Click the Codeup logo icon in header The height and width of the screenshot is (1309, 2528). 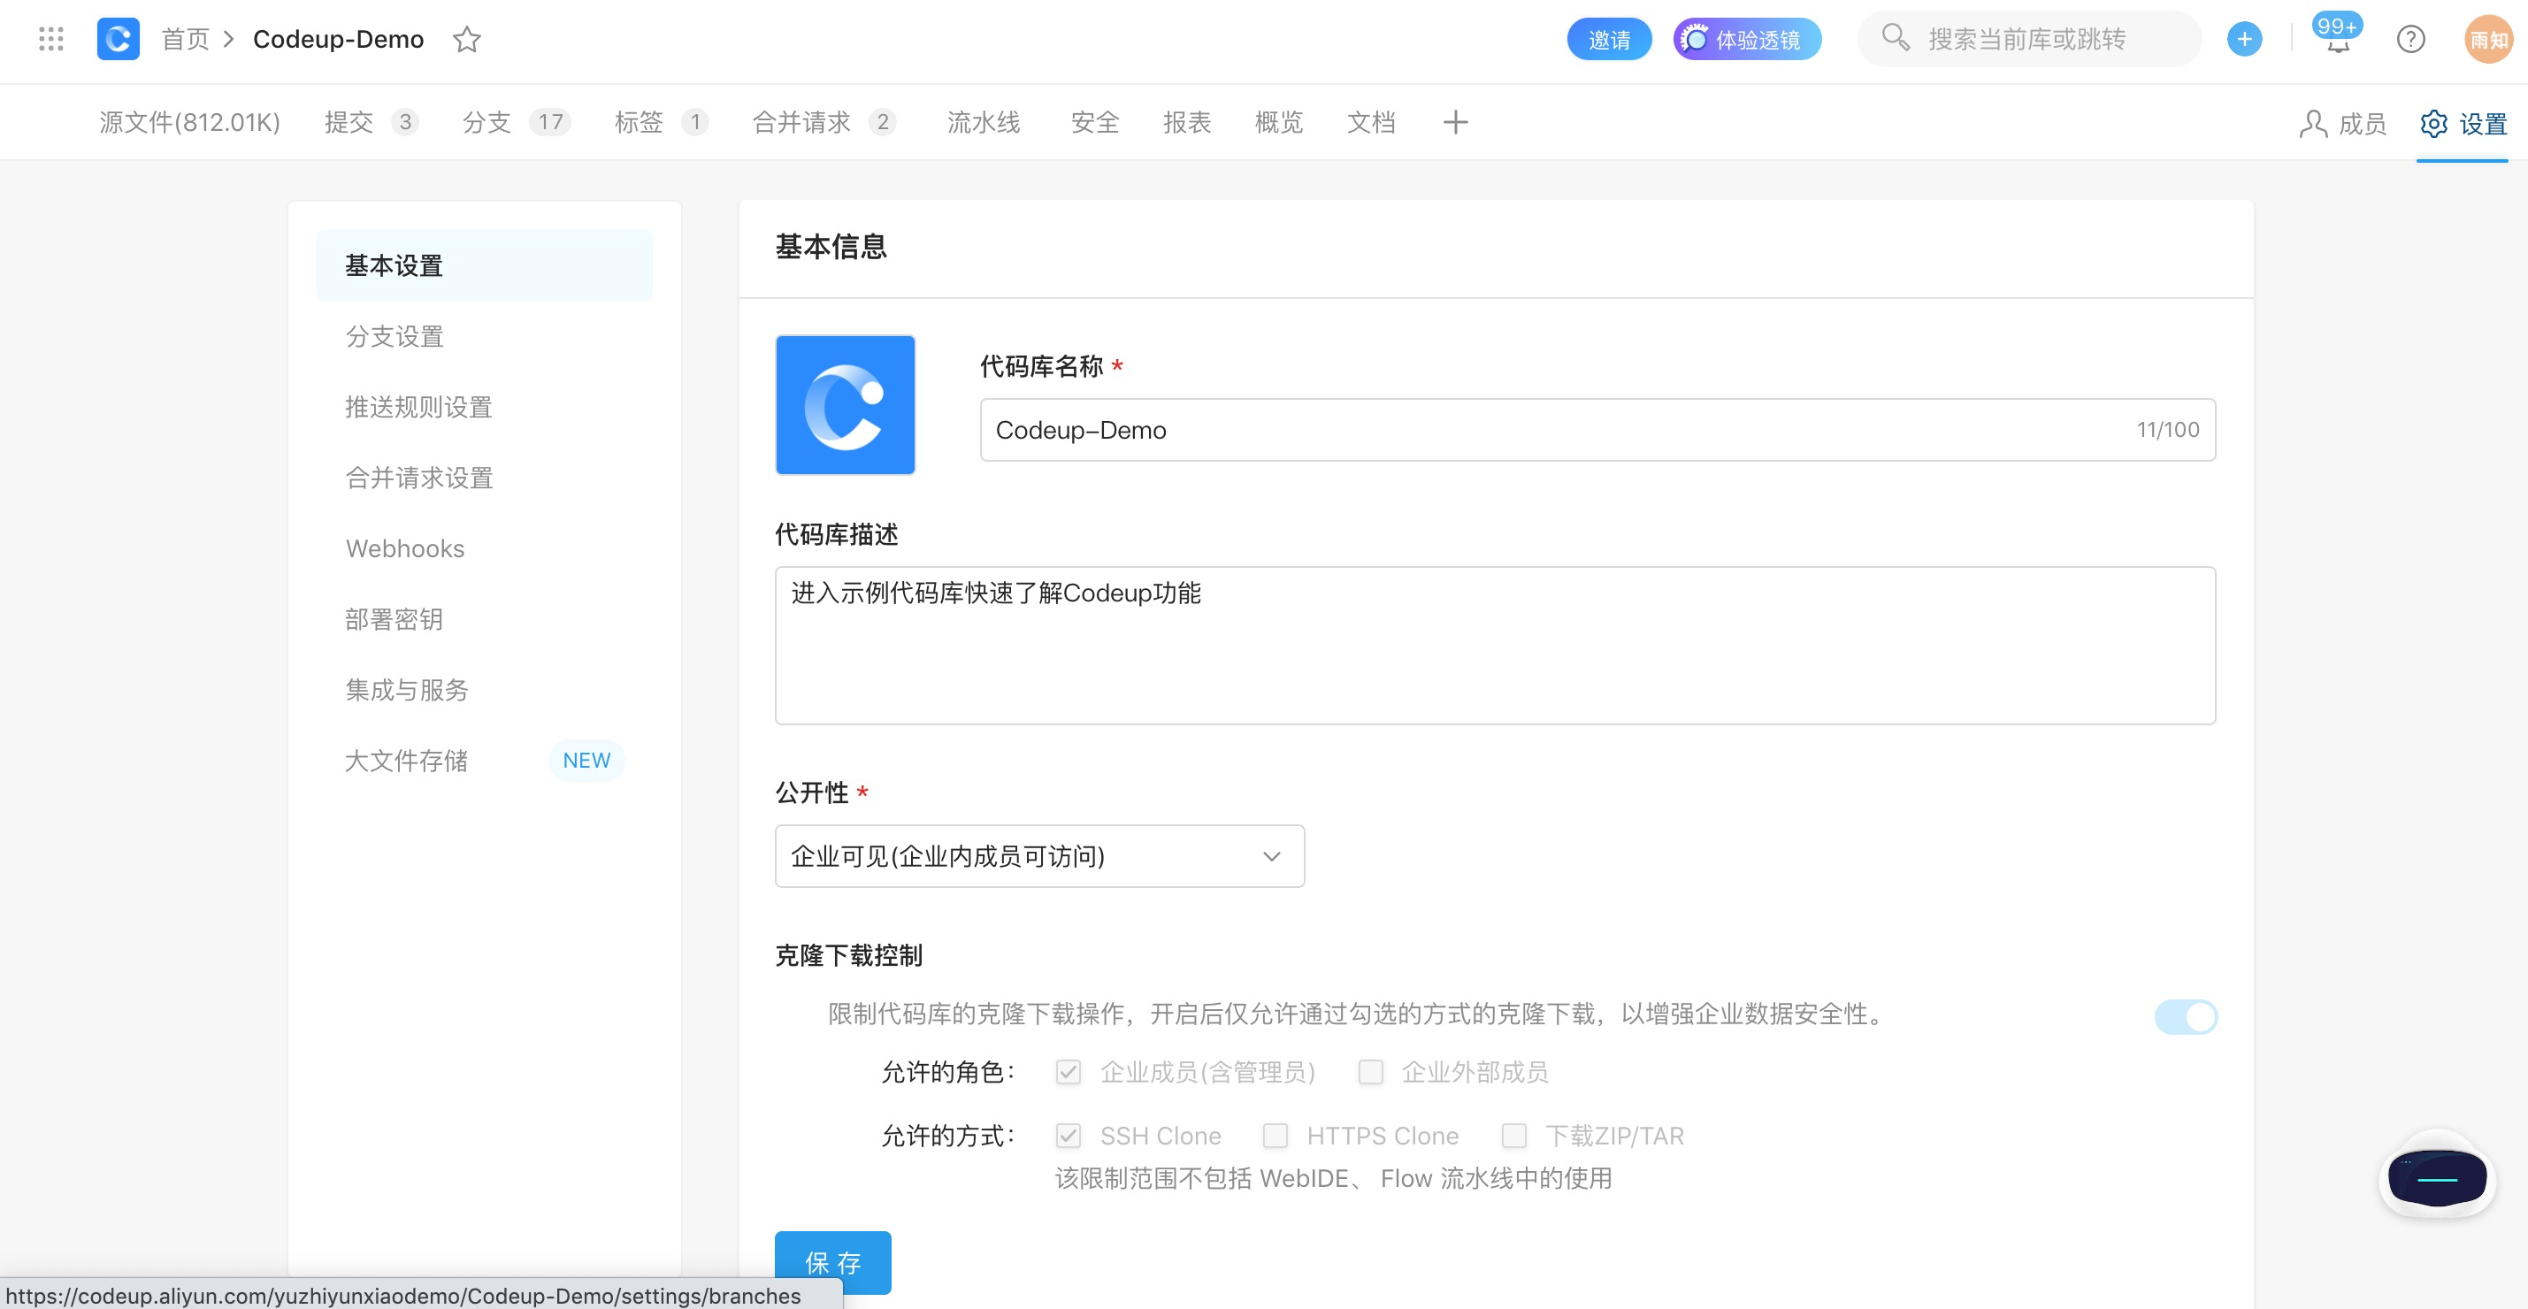click(x=118, y=39)
